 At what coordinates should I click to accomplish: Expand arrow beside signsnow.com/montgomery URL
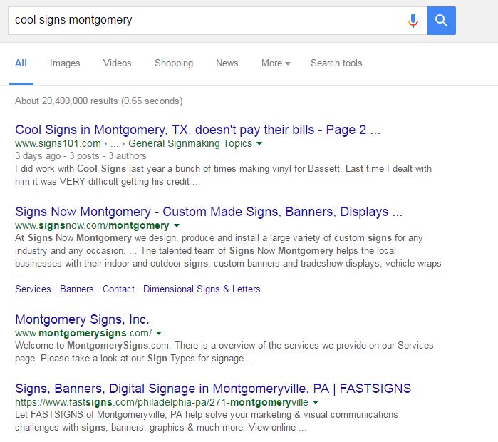click(x=177, y=225)
